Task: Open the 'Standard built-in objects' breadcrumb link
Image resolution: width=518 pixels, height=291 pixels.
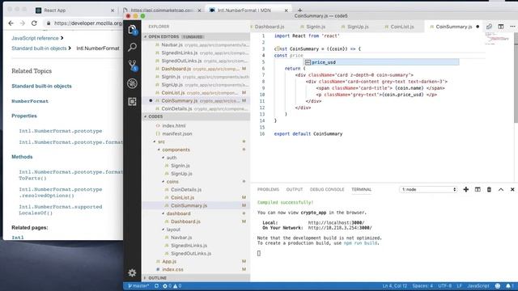Action: [x=39, y=48]
